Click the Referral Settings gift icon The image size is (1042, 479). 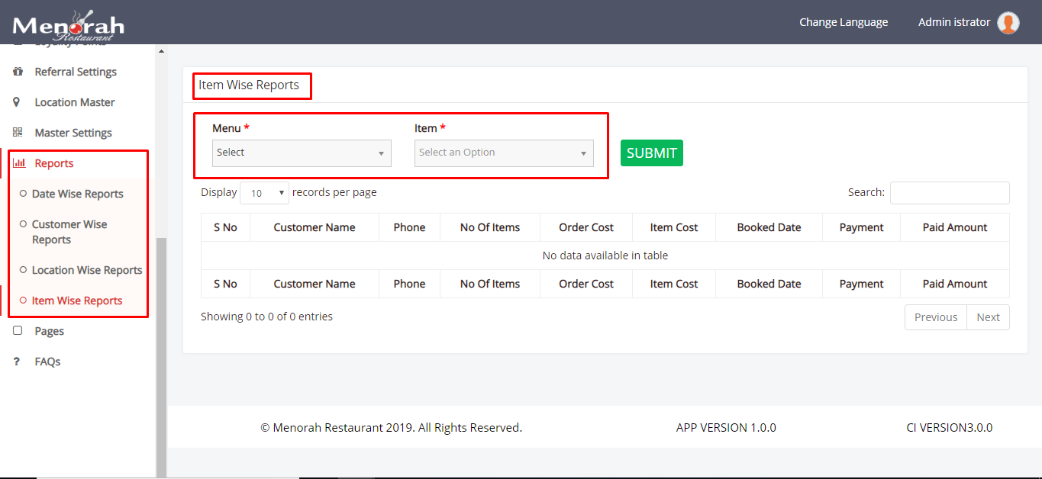pyautogui.click(x=18, y=72)
